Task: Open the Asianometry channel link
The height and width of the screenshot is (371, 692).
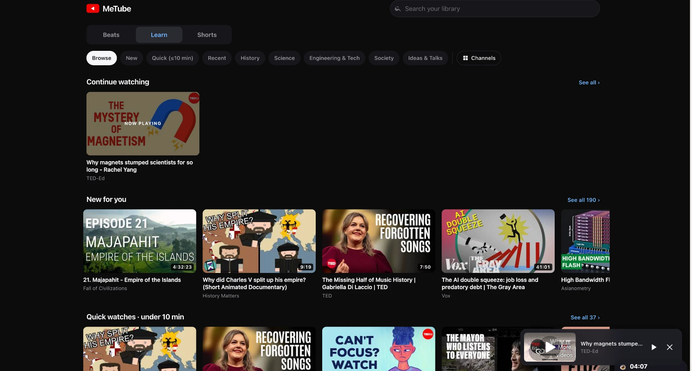Action: click(x=576, y=288)
